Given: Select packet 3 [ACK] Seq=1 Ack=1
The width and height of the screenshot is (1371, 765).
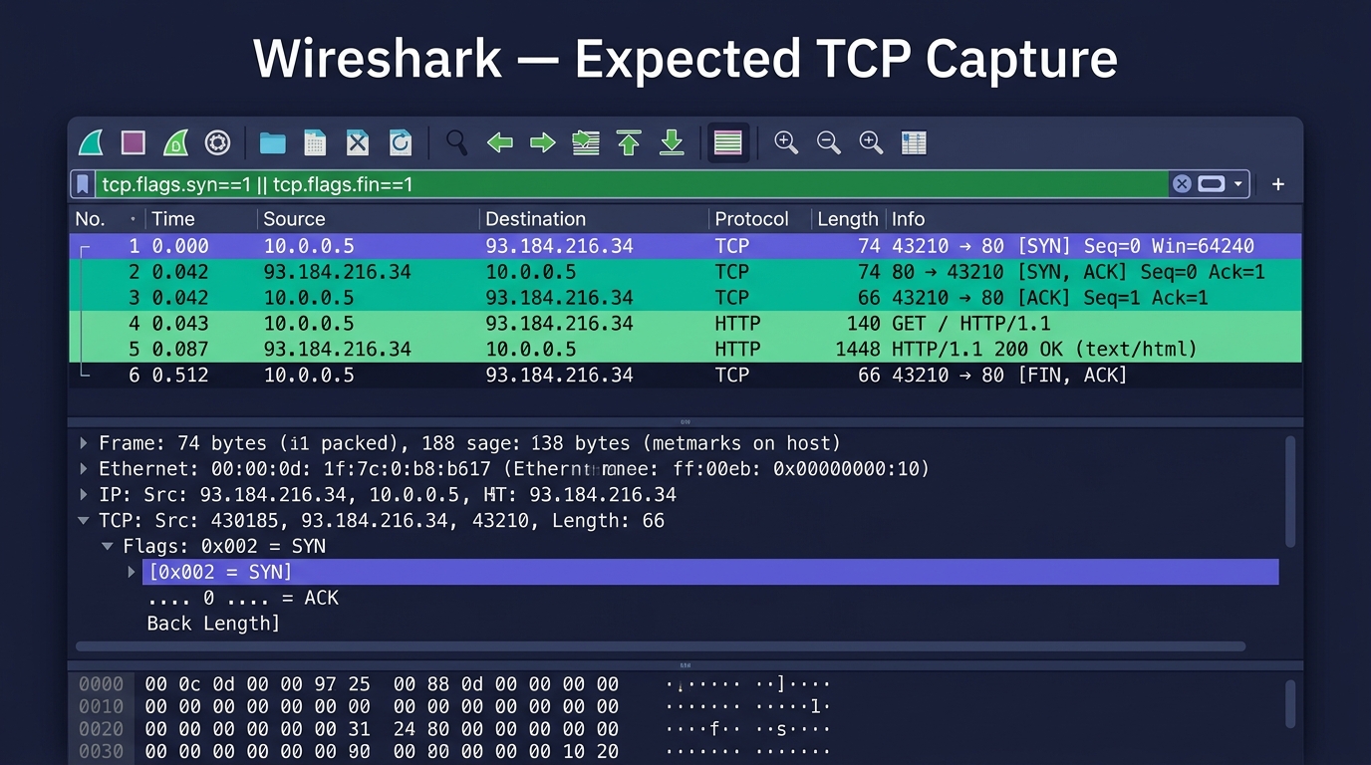Looking at the screenshot, I should click(685, 298).
